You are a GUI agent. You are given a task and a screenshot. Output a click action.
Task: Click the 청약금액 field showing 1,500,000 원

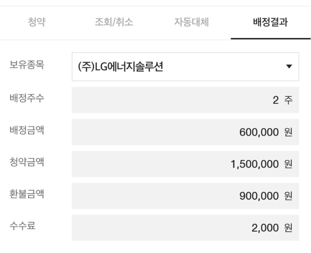click(x=185, y=164)
